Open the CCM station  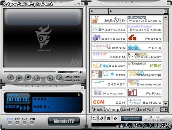109,102
